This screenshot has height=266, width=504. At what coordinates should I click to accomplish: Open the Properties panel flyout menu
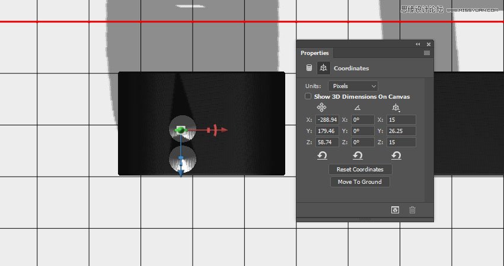[426, 53]
